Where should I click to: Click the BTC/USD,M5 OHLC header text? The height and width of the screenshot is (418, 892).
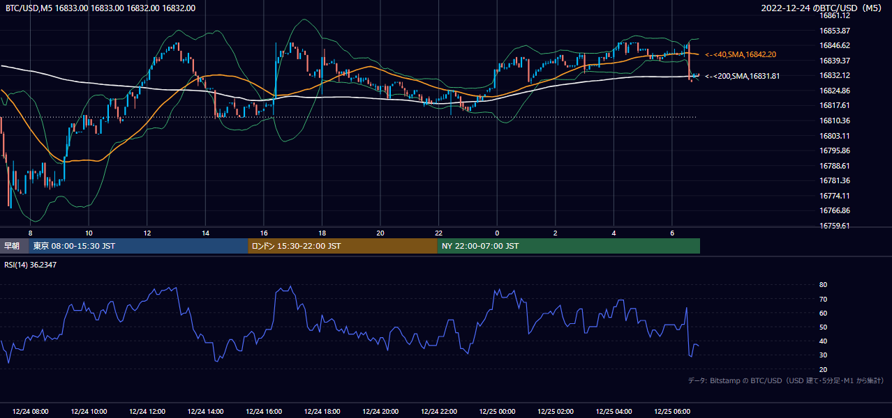click(101, 8)
